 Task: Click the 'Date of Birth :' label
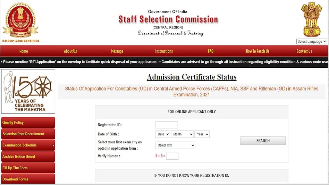tap(108, 134)
